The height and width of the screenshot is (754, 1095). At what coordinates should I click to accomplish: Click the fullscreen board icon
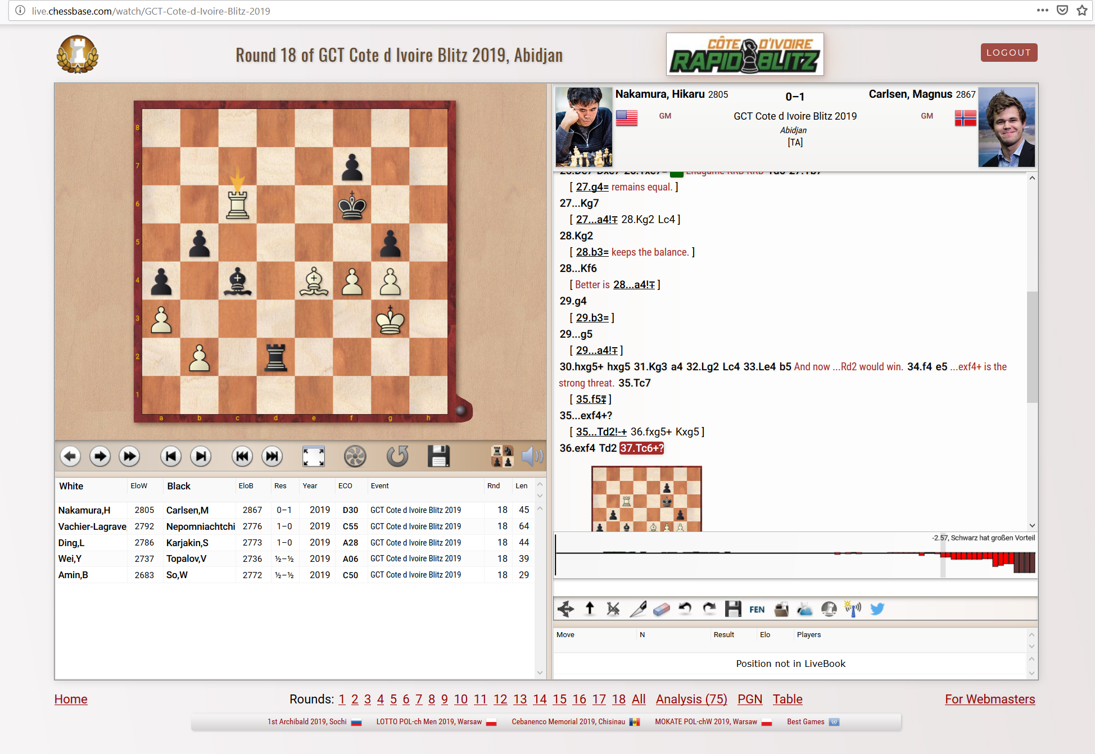[313, 456]
